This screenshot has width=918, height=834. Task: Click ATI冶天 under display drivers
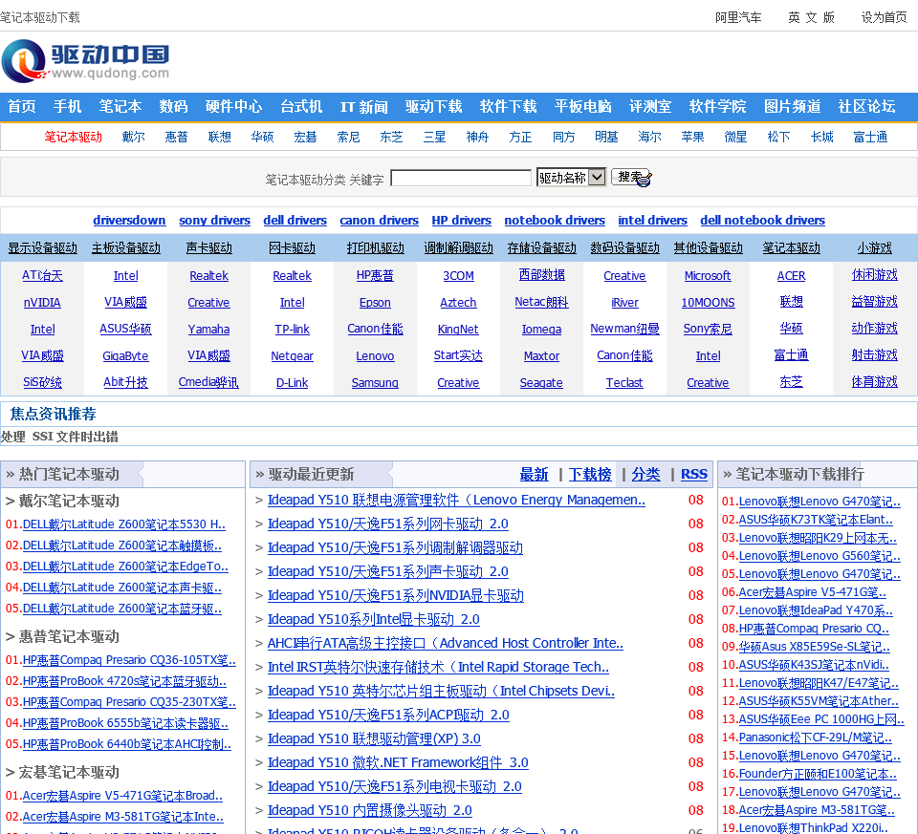point(43,275)
